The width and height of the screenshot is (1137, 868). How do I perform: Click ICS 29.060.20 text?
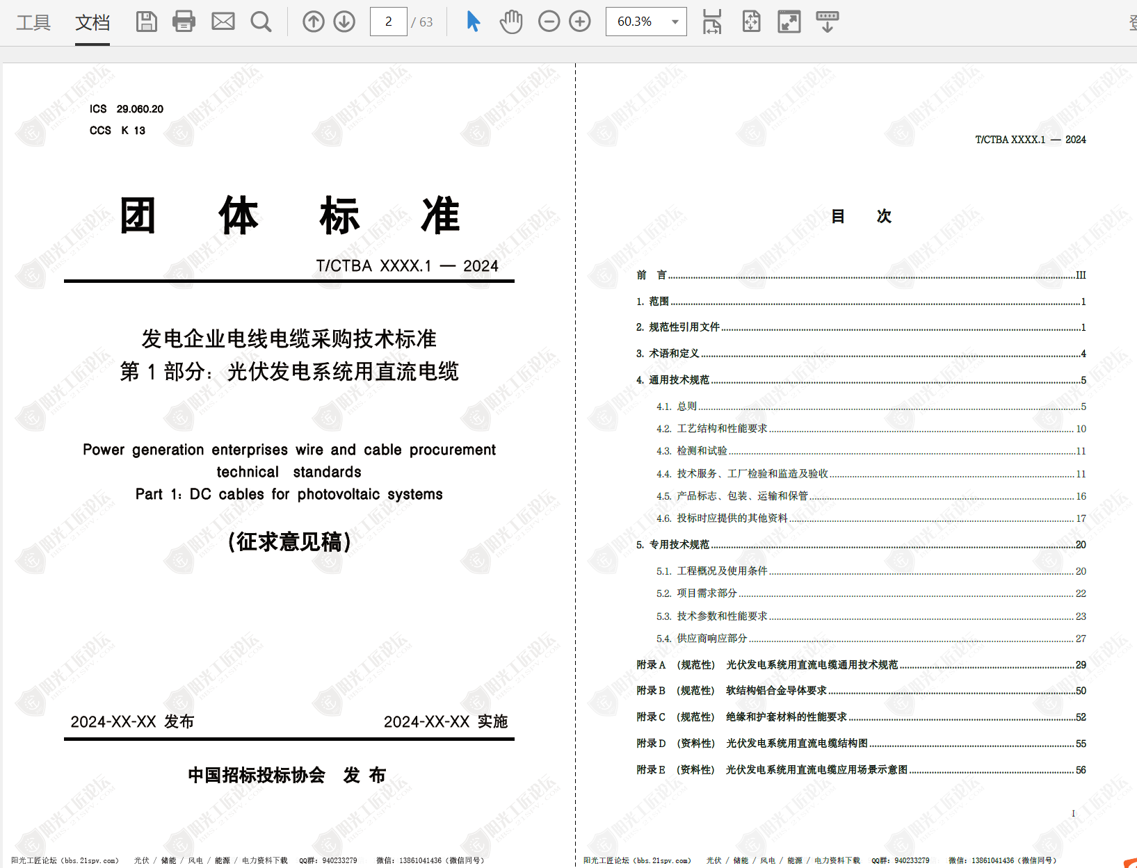[x=127, y=109]
